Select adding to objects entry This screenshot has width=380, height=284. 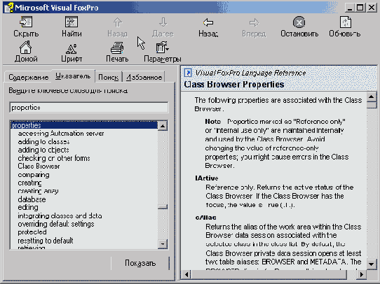pyautogui.click(x=43, y=150)
